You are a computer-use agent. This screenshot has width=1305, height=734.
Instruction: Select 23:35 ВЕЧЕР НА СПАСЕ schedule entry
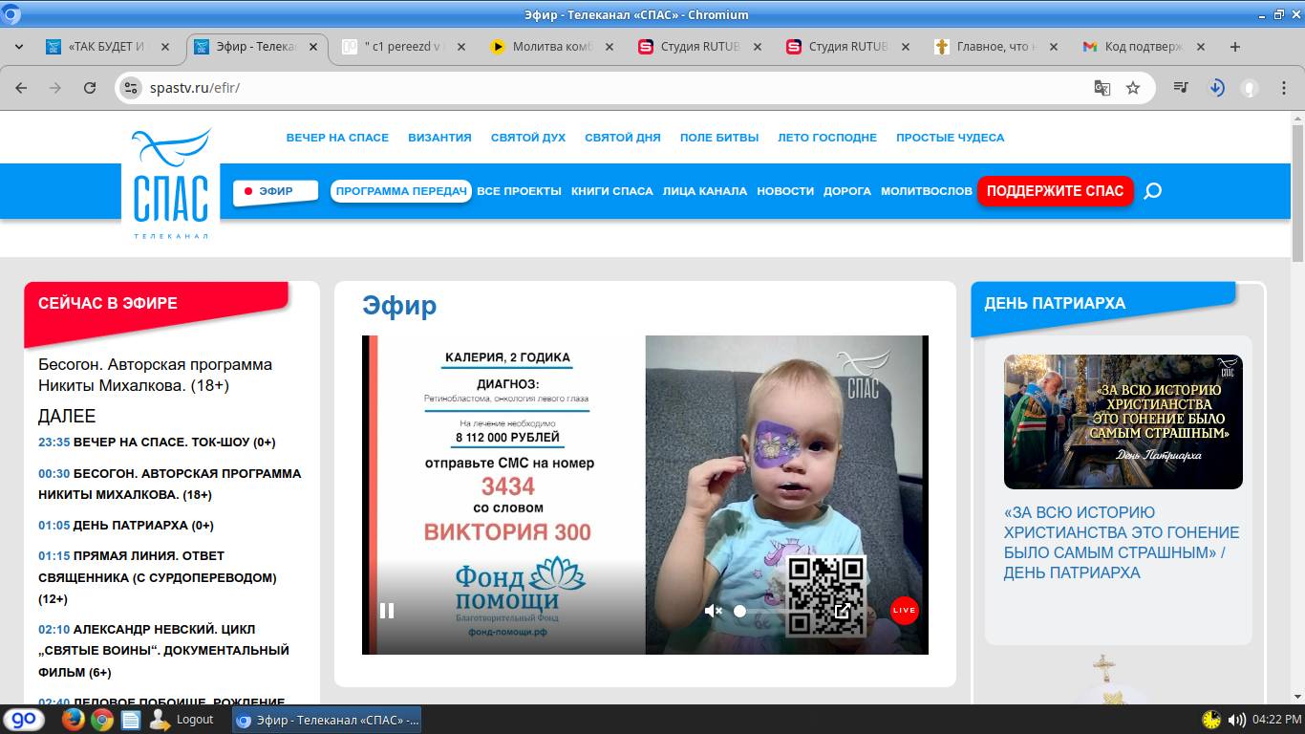(157, 443)
